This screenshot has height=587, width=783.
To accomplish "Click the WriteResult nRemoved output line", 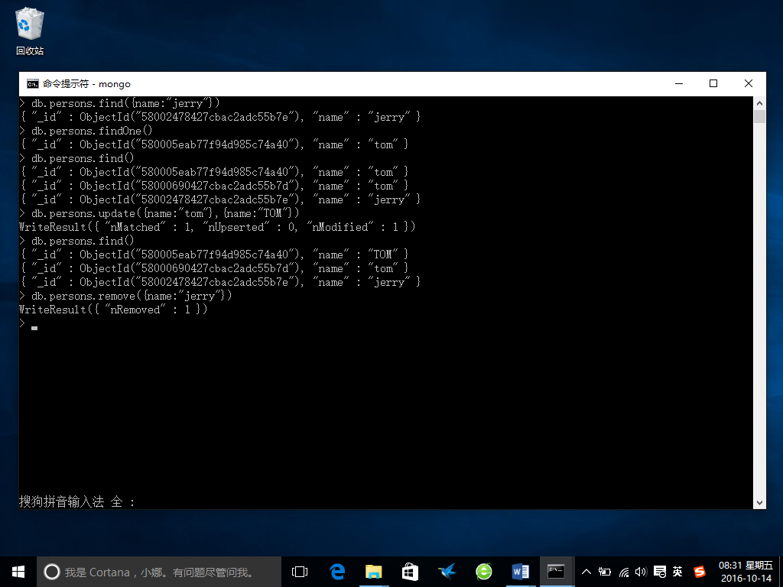I will [113, 310].
